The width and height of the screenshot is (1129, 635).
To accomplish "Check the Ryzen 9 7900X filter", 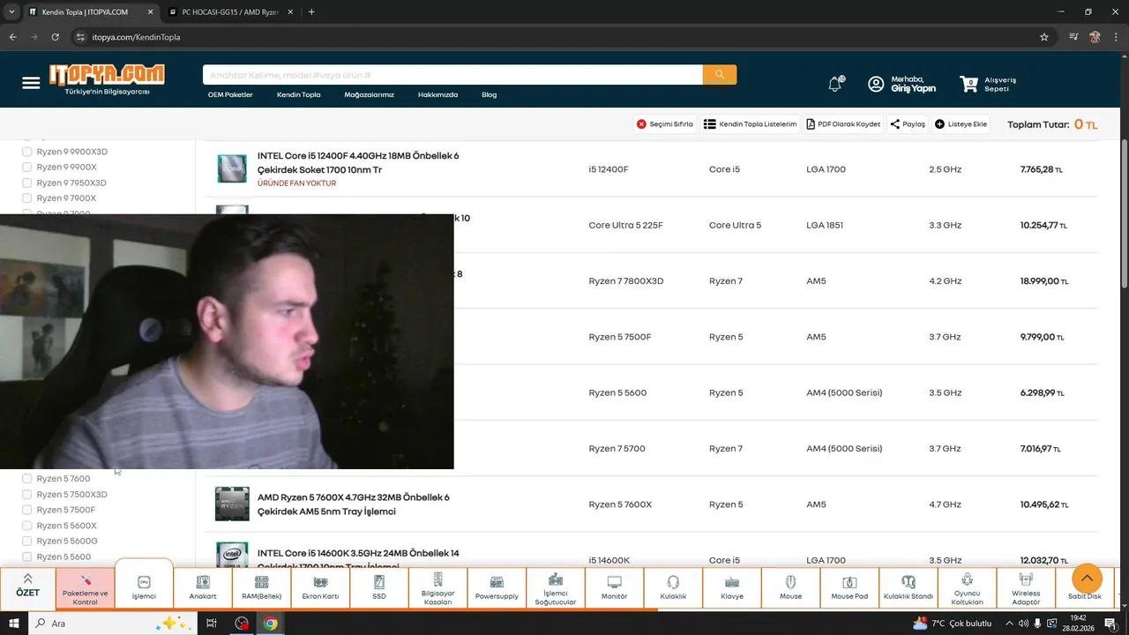I will click(x=27, y=198).
